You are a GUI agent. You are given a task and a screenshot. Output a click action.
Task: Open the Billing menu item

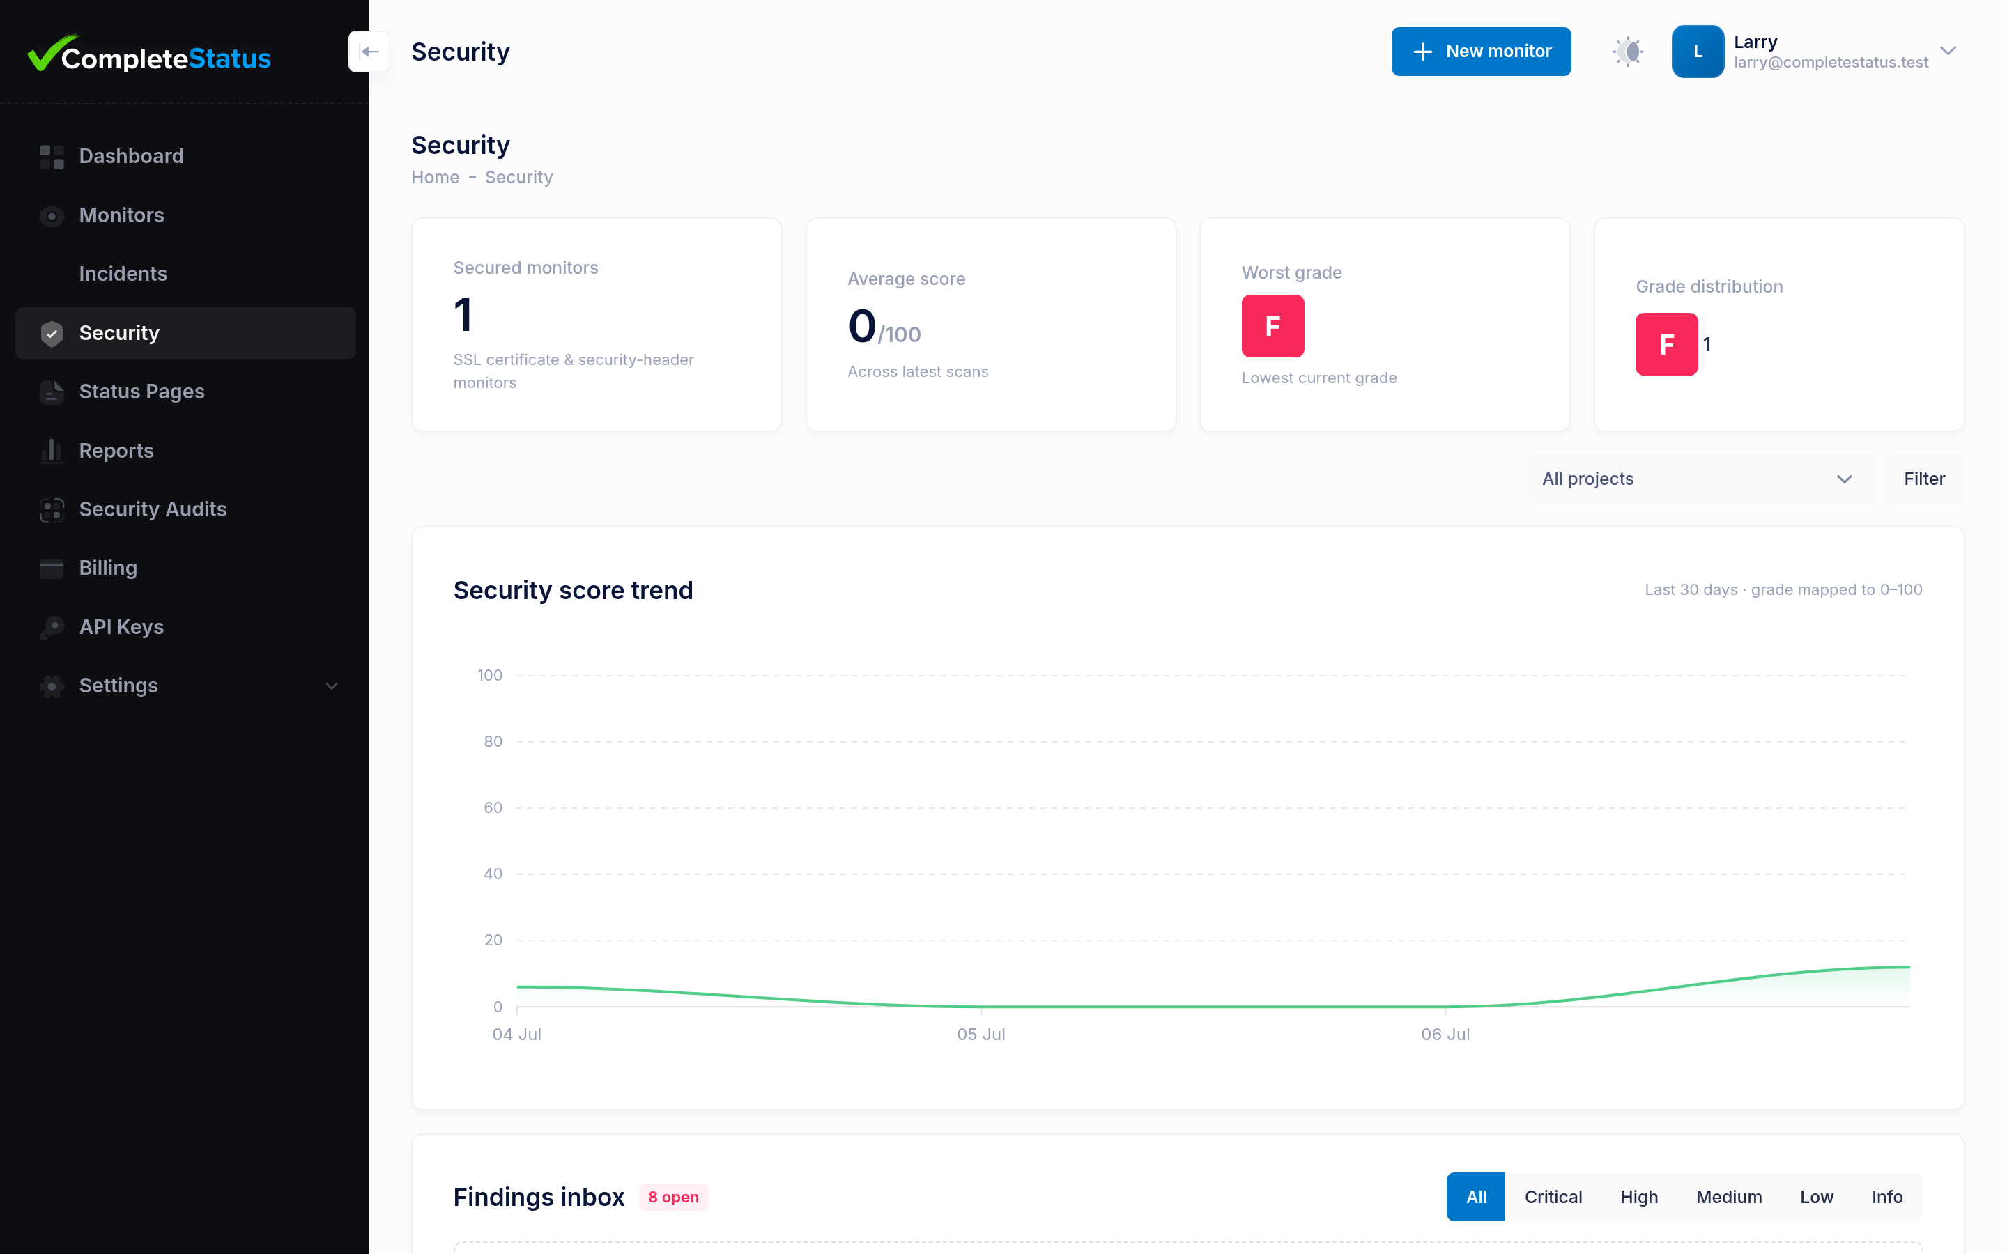185,568
